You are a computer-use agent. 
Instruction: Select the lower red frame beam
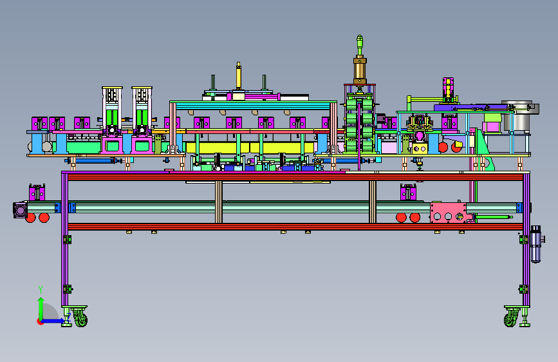(x=295, y=227)
